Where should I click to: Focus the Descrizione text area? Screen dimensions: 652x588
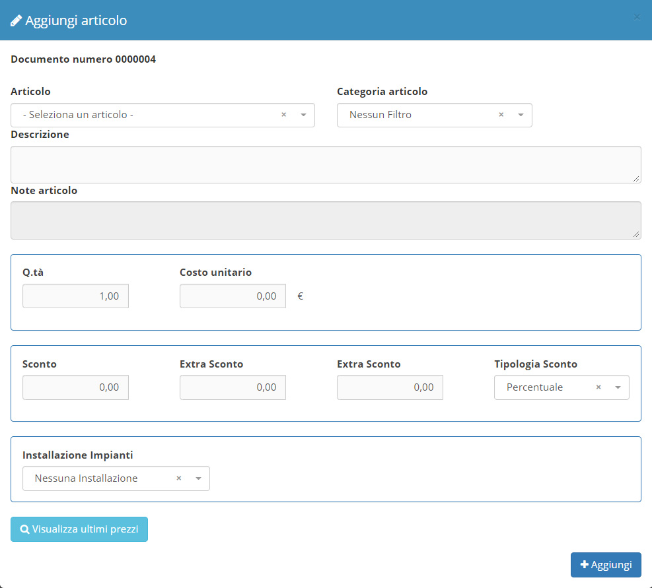[326, 164]
